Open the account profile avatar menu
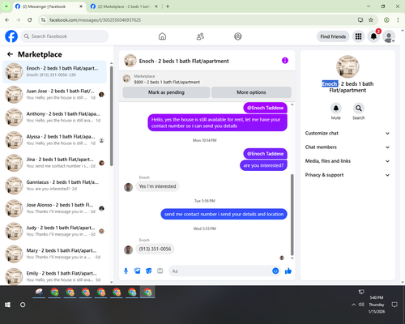This screenshot has height=324, width=405. [x=389, y=36]
